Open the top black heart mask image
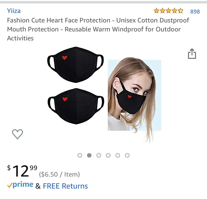Viewport: 207px width, 199px height. [75, 65]
